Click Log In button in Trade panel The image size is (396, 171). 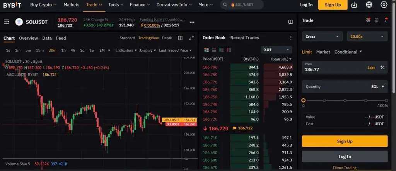345,157
